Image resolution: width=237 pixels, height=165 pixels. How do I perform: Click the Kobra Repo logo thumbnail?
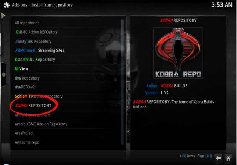pos(178,53)
